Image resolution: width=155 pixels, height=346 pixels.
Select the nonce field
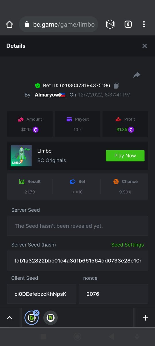click(113, 294)
